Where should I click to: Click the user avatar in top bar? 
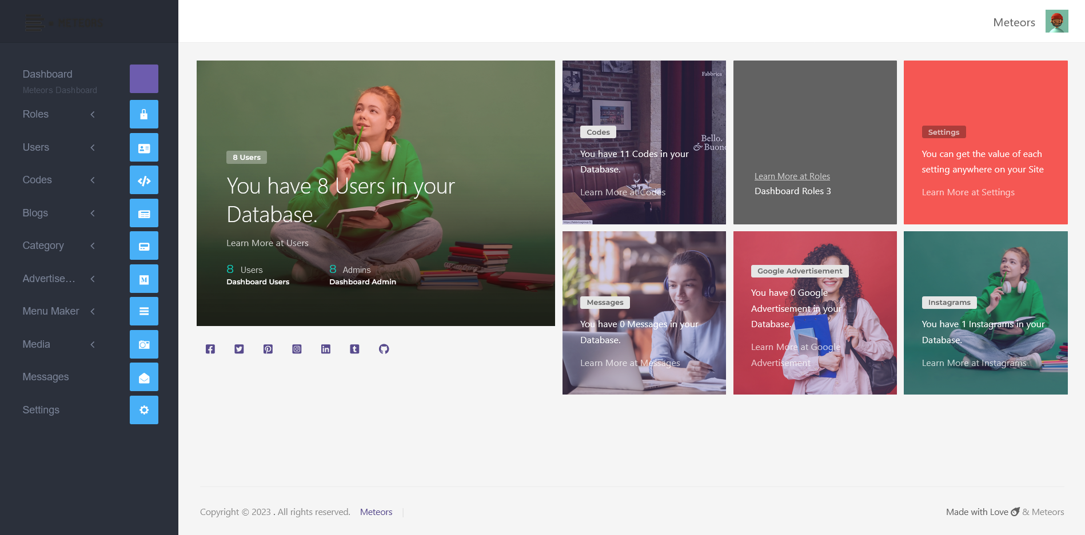point(1057,22)
